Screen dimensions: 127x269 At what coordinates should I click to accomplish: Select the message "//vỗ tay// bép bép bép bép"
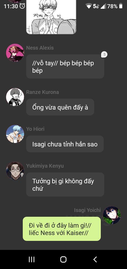coord(65,67)
